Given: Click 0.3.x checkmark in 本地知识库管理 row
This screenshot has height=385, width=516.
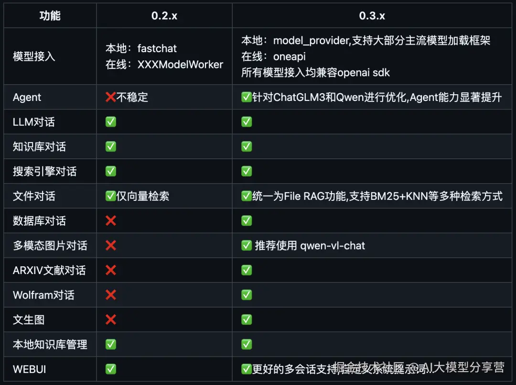Looking at the screenshot, I should pyautogui.click(x=247, y=344).
